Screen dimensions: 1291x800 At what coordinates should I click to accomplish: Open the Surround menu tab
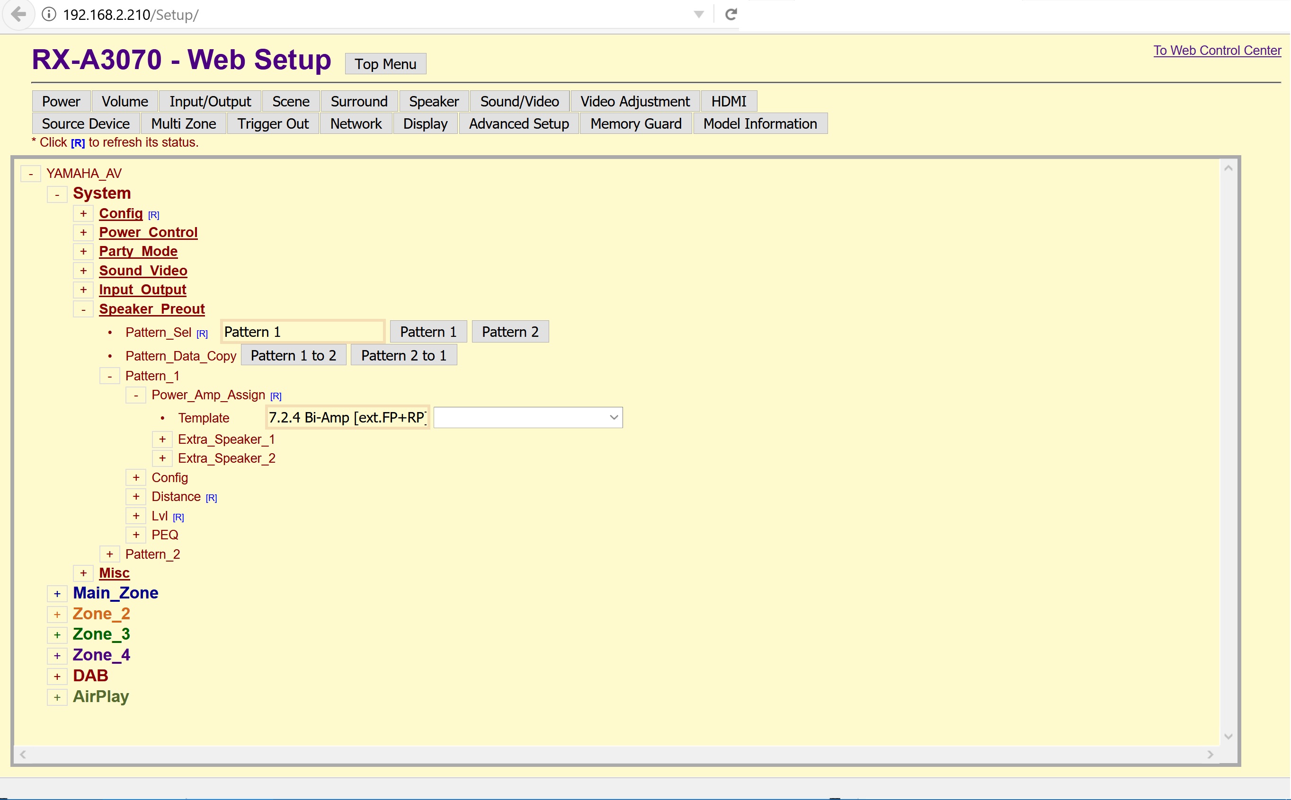click(x=359, y=101)
